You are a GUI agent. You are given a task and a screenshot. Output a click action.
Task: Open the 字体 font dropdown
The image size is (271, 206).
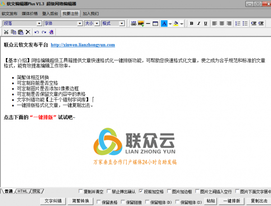(x=79, y=23)
